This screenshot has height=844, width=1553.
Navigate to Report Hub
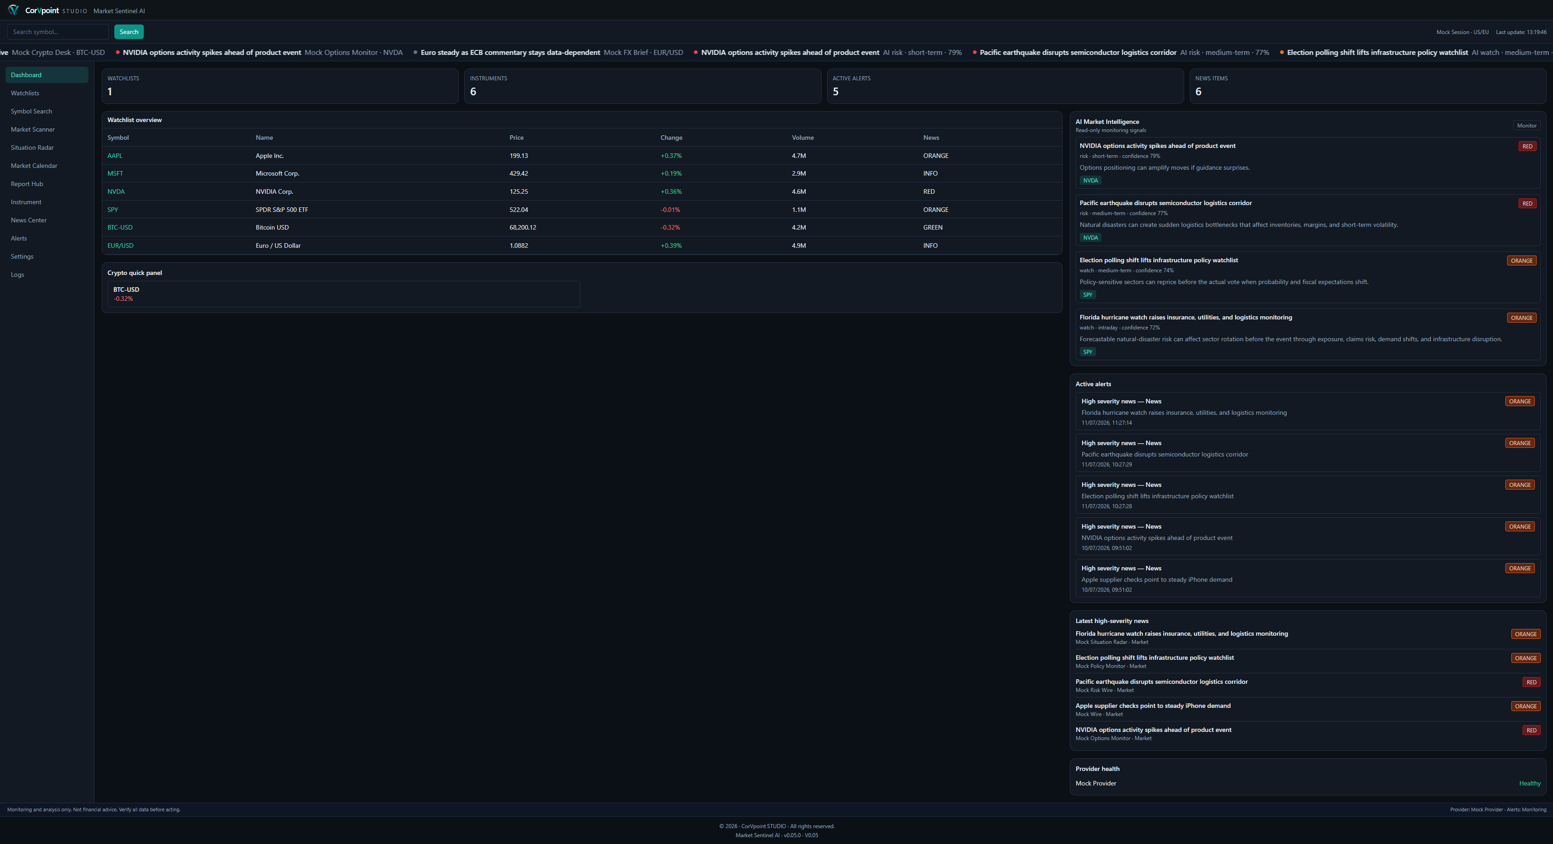pos(47,184)
